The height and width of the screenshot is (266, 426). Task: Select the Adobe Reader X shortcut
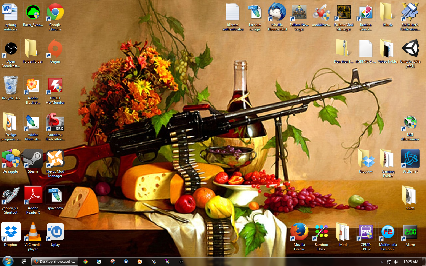tap(33, 200)
